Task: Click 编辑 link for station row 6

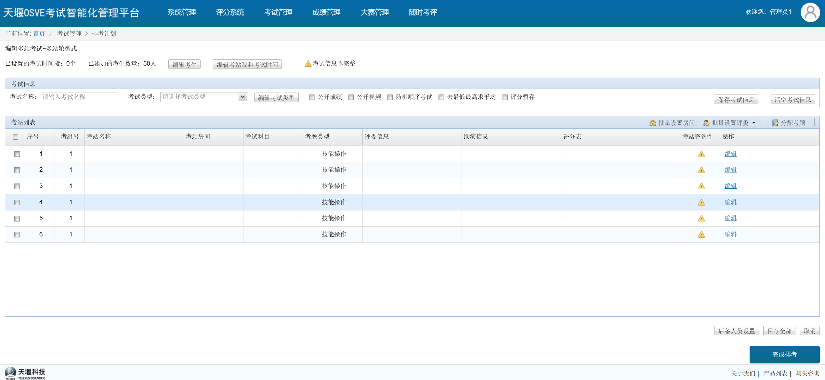Action: point(730,234)
